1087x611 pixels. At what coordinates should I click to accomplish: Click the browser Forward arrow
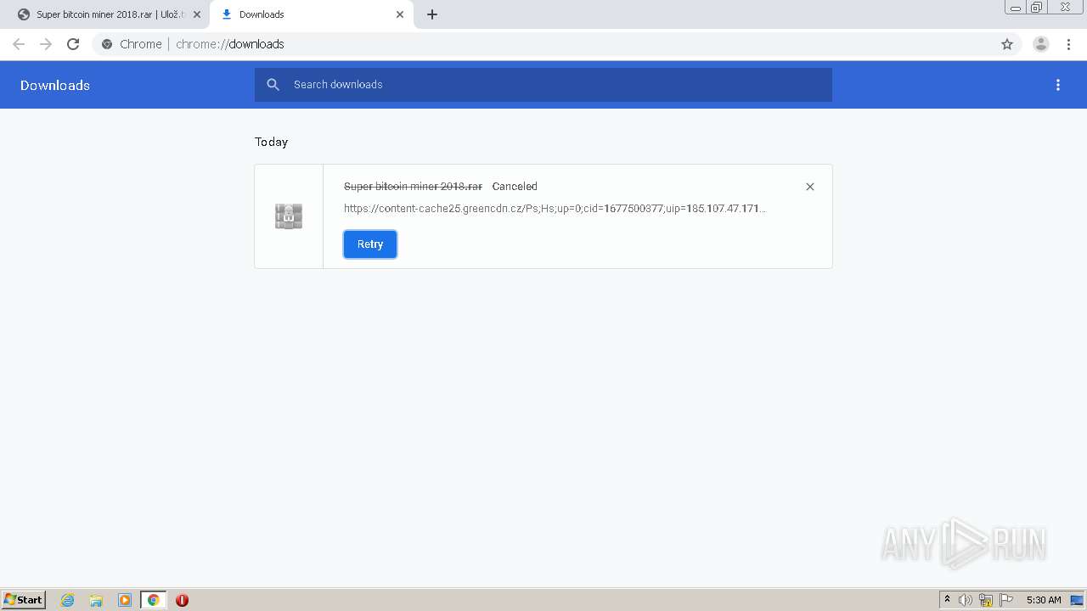(x=46, y=44)
